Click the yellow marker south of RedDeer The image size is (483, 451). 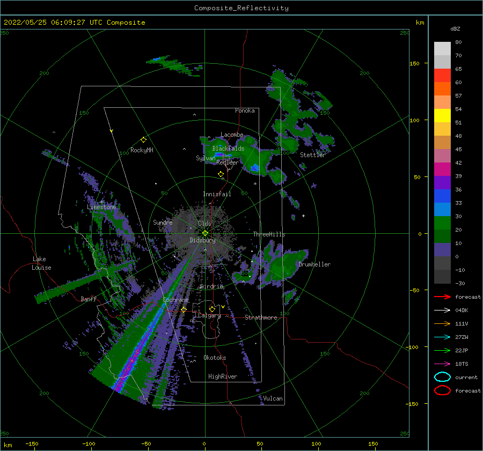[221, 174]
